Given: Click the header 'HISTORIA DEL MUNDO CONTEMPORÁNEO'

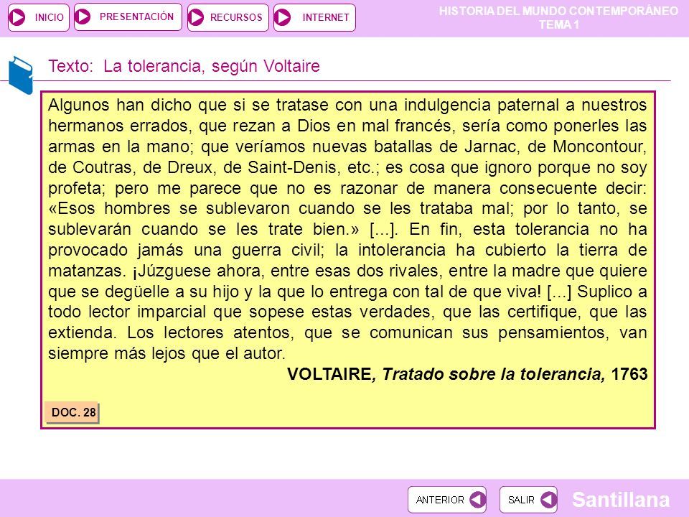Looking at the screenshot, I should click(558, 11).
